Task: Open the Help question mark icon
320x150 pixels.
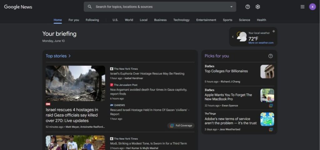Action: click(x=247, y=7)
